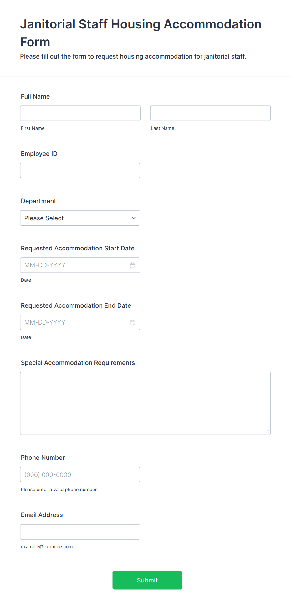
Task: Focus the Last Name input field
Action: pyautogui.click(x=210, y=113)
